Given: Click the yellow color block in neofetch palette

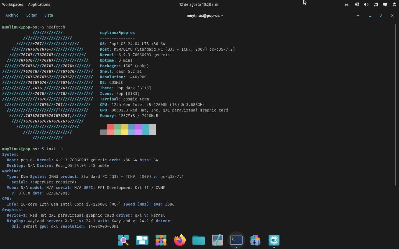Looking at the screenshot, I should (124, 127).
